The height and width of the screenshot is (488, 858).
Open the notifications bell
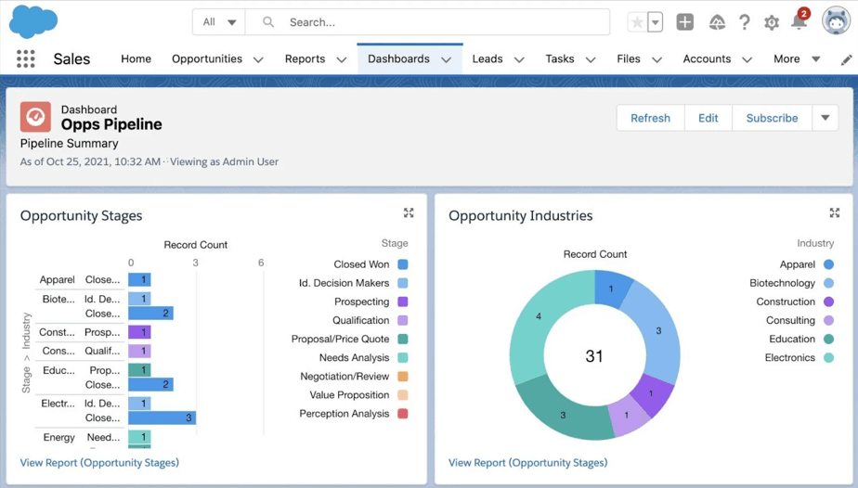799,20
